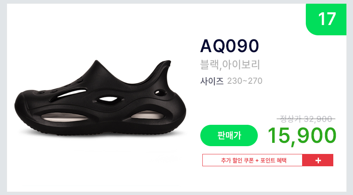Click the small round hole near the heel
Viewport: 353px width, 195px height.
point(160,92)
